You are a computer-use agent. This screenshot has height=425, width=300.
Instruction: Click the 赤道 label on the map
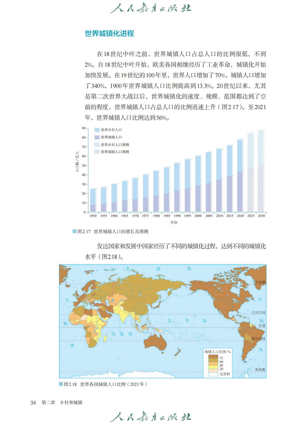(262, 326)
